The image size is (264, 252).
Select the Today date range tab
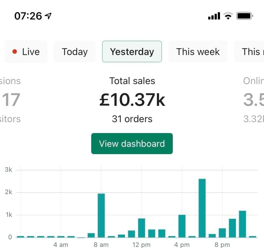click(x=75, y=51)
